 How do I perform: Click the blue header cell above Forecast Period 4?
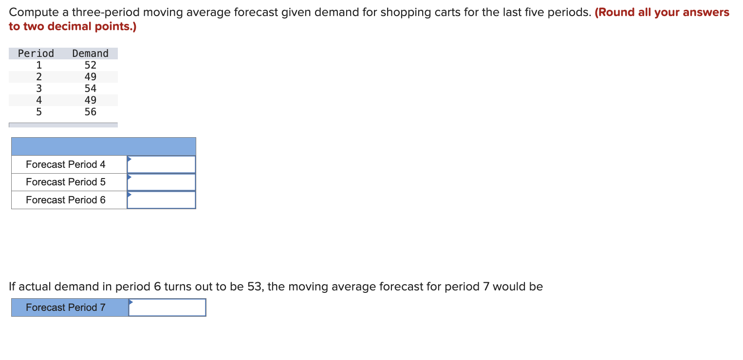103,146
